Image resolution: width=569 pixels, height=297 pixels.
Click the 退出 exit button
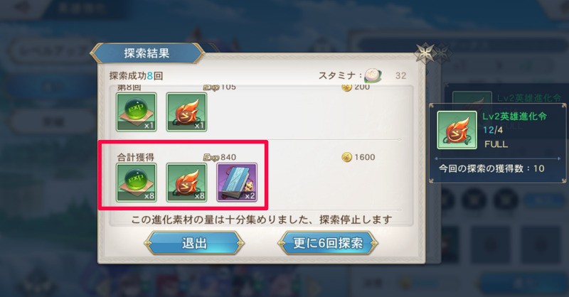click(194, 243)
